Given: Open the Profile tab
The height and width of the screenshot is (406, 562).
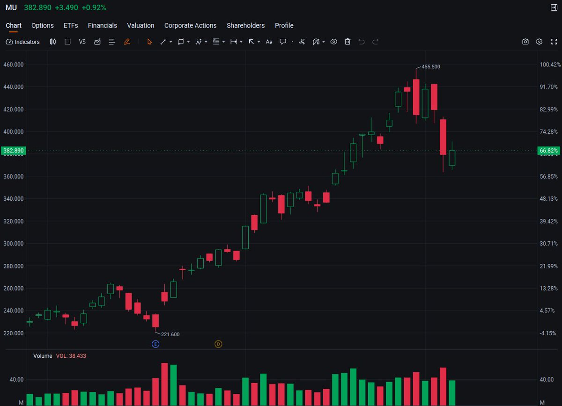Looking at the screenshot, I should [284, 26].
